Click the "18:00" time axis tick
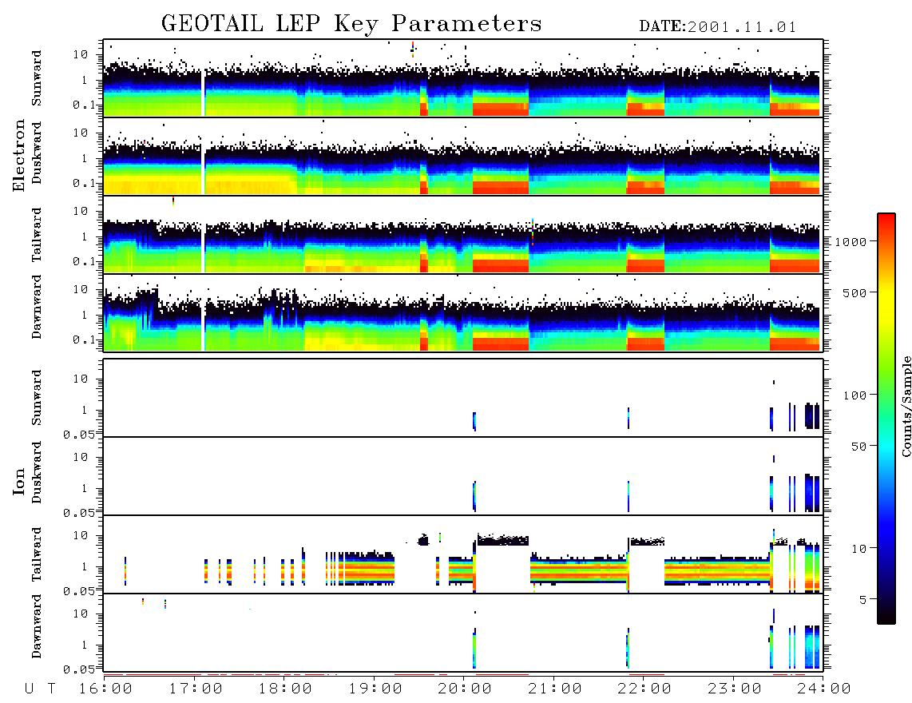912x703 pixels. click(x=286, y=689)
